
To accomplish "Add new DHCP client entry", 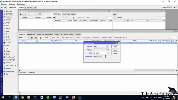I will [54, 17].
